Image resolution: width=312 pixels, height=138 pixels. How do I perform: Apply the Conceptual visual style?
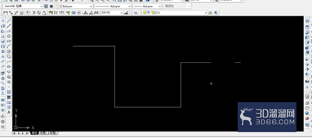click(307, 118)
